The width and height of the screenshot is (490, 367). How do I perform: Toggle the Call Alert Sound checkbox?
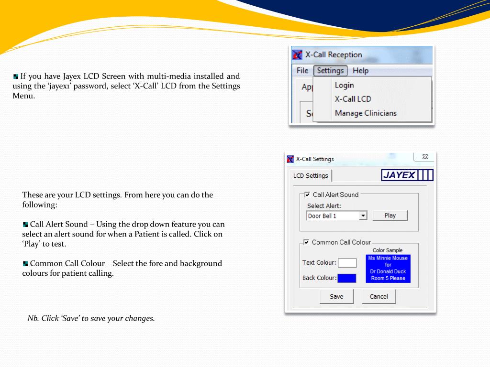307,195
